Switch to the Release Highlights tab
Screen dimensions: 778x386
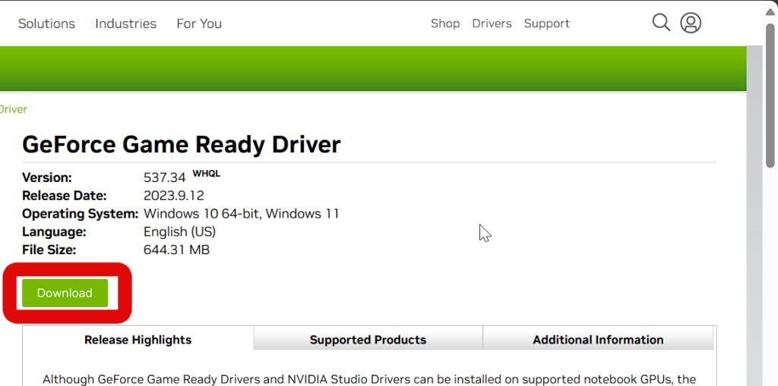[138, 340]
